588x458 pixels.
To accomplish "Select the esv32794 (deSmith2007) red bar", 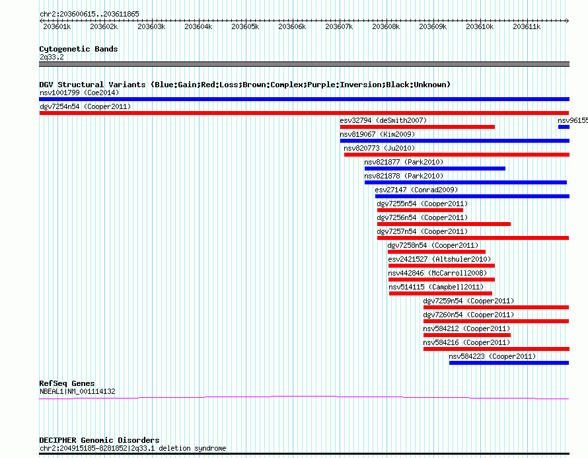I will 418,127.
